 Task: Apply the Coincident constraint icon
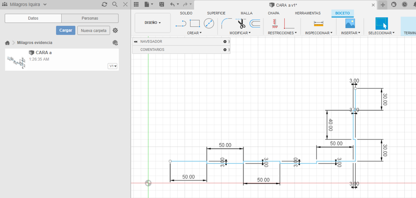click(275, 24)
